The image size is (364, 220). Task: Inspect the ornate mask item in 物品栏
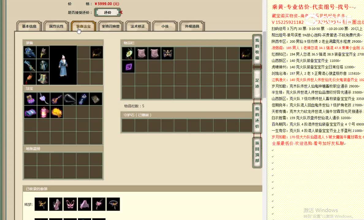pos(168,53)
